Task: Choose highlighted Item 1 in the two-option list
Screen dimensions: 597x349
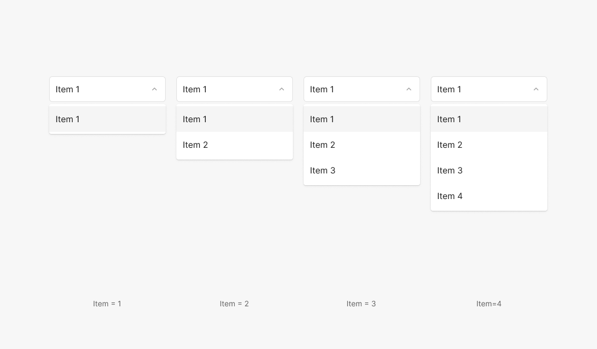Action: tap(234, 119)
